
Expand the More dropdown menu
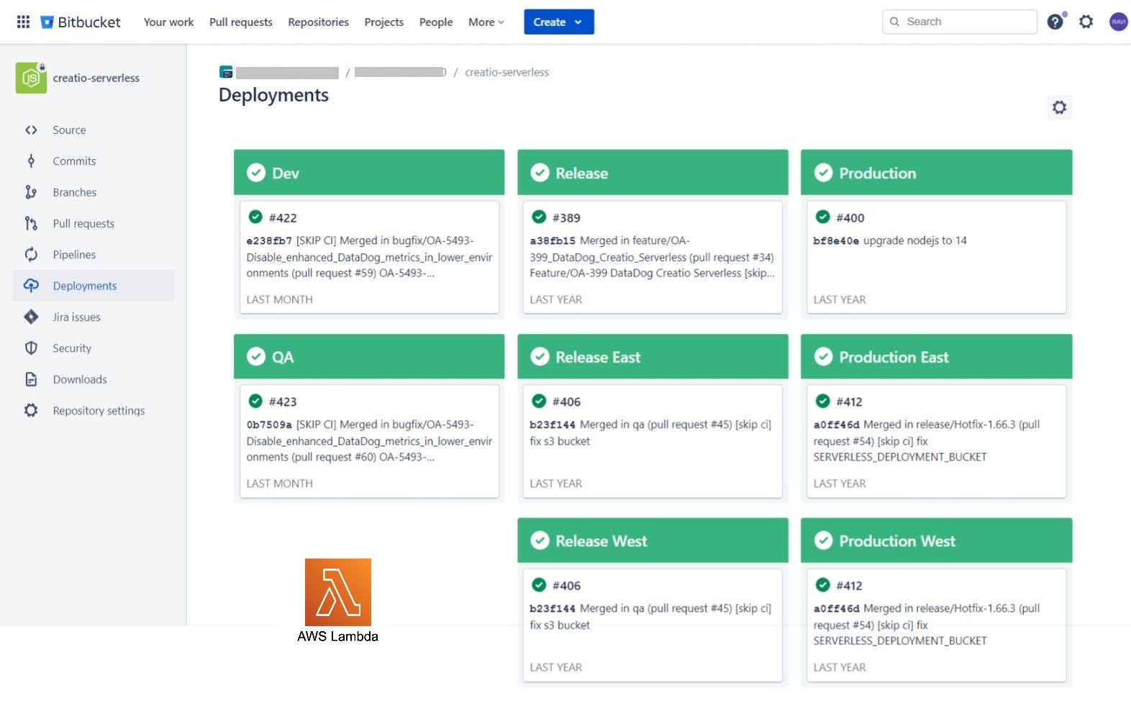tap(486, 22)
